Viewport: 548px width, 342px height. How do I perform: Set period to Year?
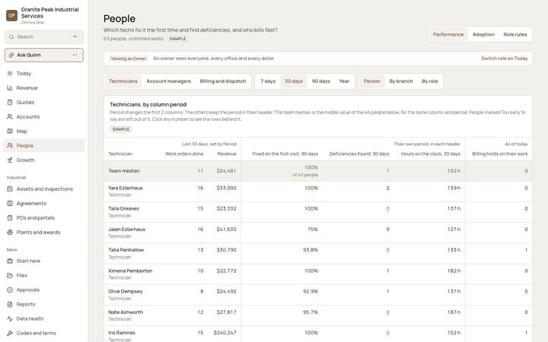click(344, 81)
